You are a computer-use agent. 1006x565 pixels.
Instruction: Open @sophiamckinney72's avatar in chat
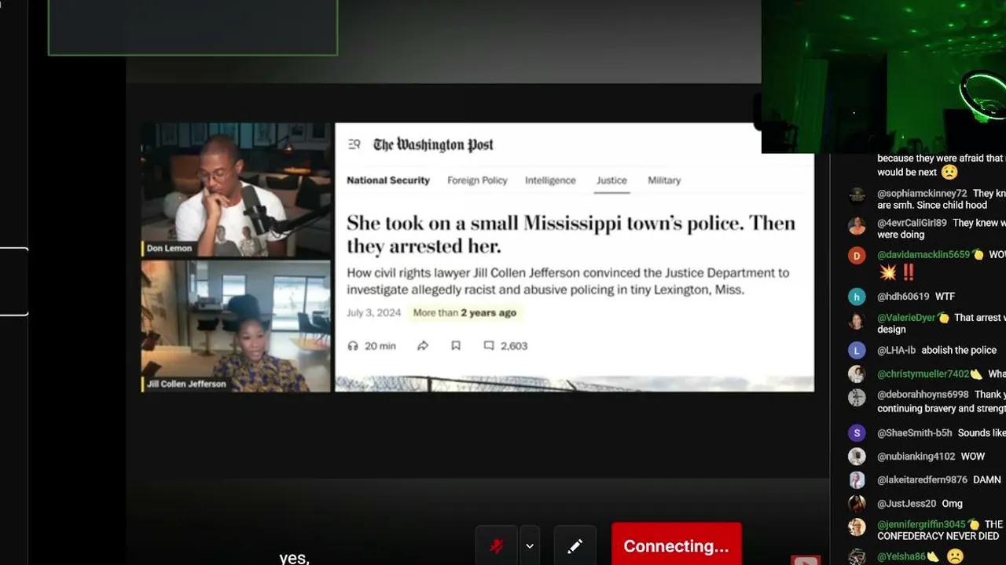click(x=857, y=195)
